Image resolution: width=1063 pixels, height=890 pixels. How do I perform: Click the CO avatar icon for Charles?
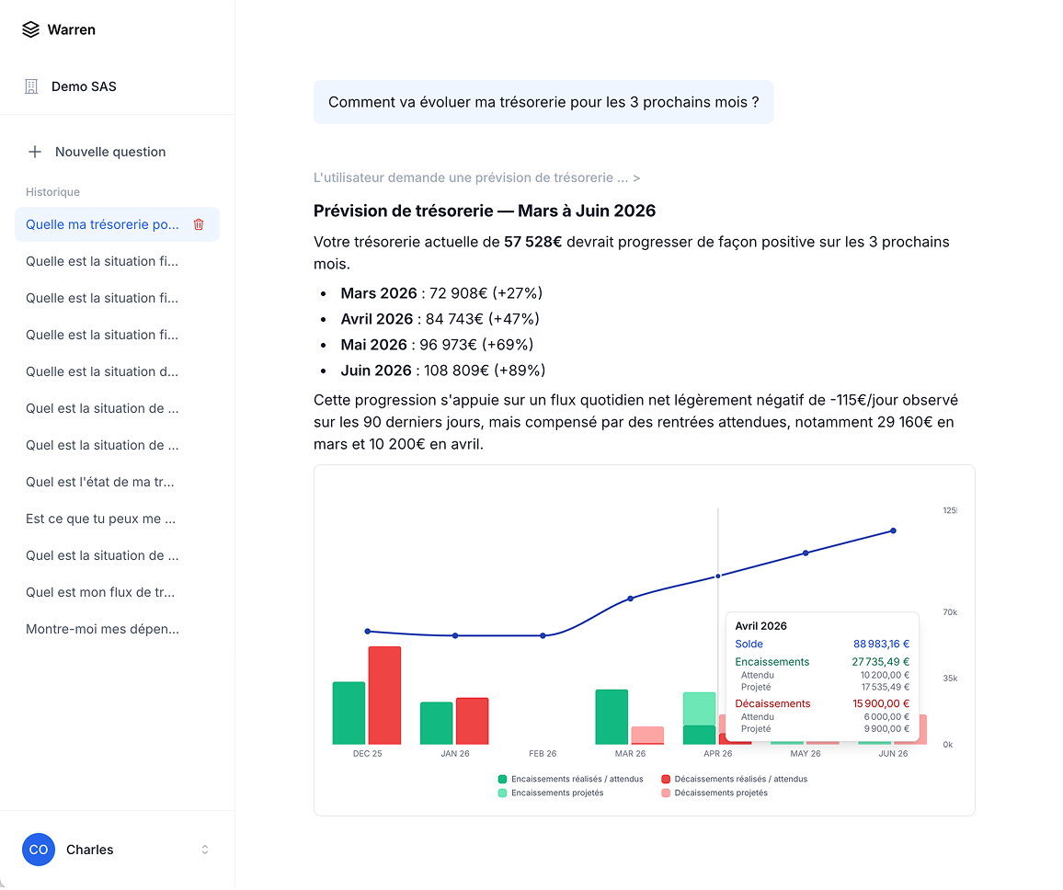(x=39, y=850)
